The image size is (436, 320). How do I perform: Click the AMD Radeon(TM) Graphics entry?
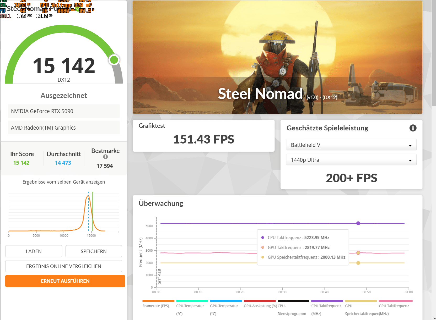point(64,128)
